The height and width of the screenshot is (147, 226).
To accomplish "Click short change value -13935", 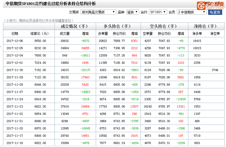I will click(x=181, y=99).
